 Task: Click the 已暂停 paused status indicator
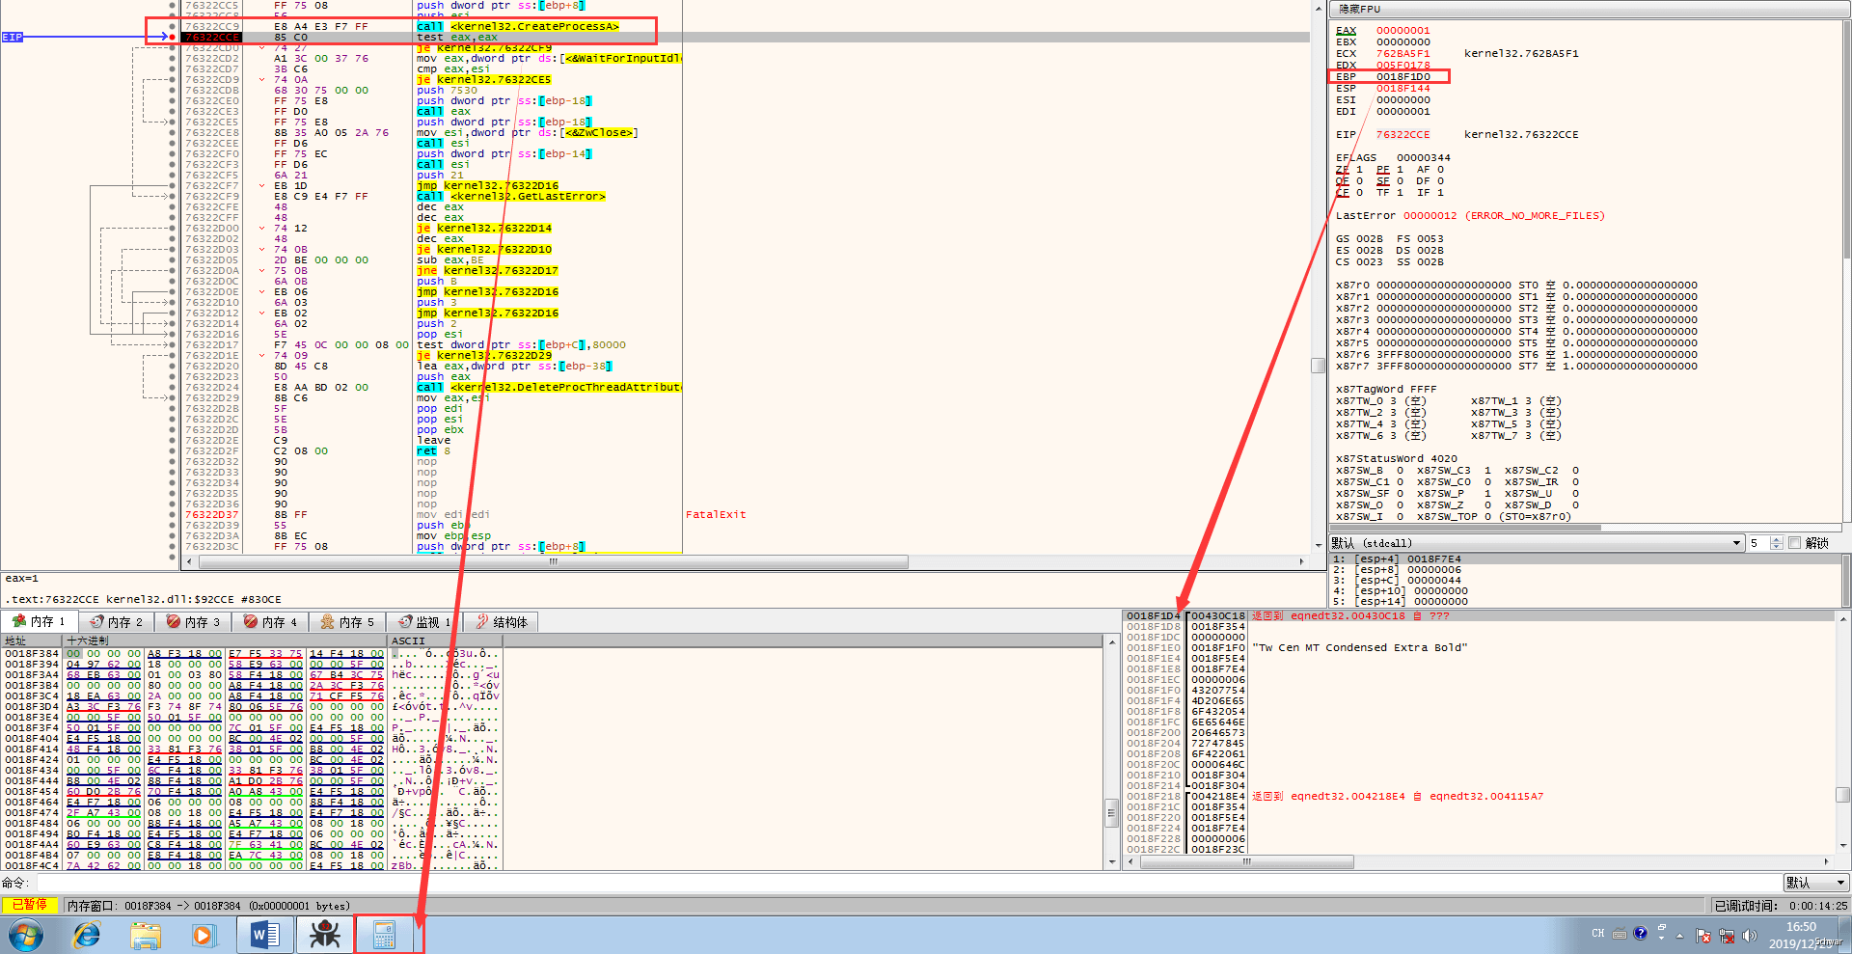click(x=30, y=905)
